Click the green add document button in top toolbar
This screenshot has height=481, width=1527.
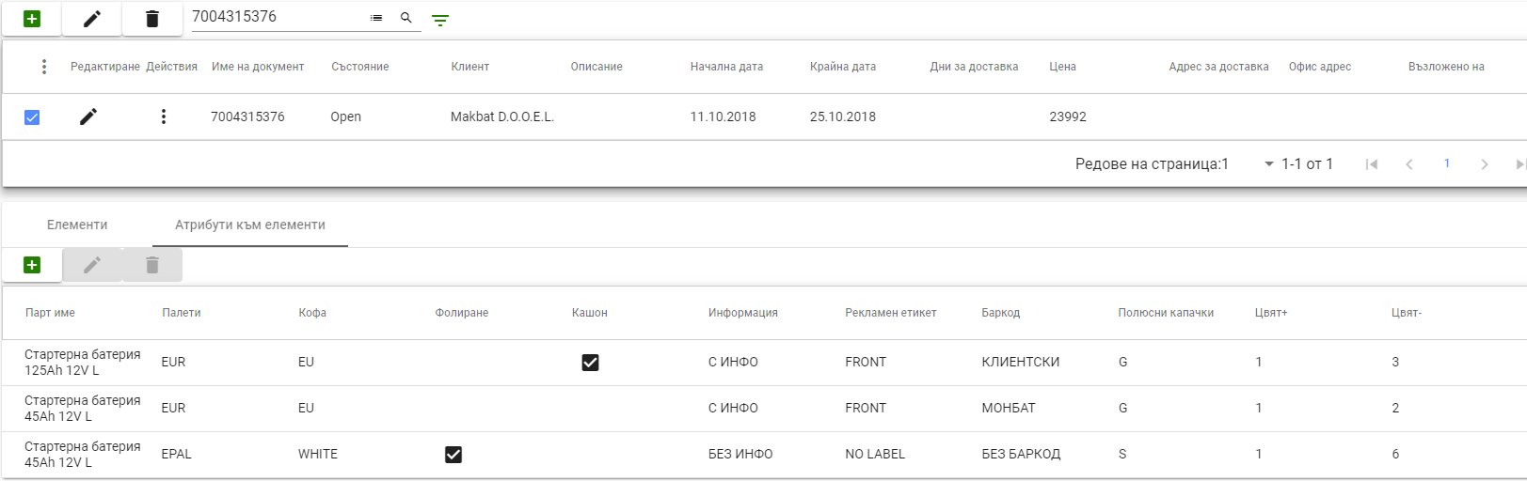point(32,19)
